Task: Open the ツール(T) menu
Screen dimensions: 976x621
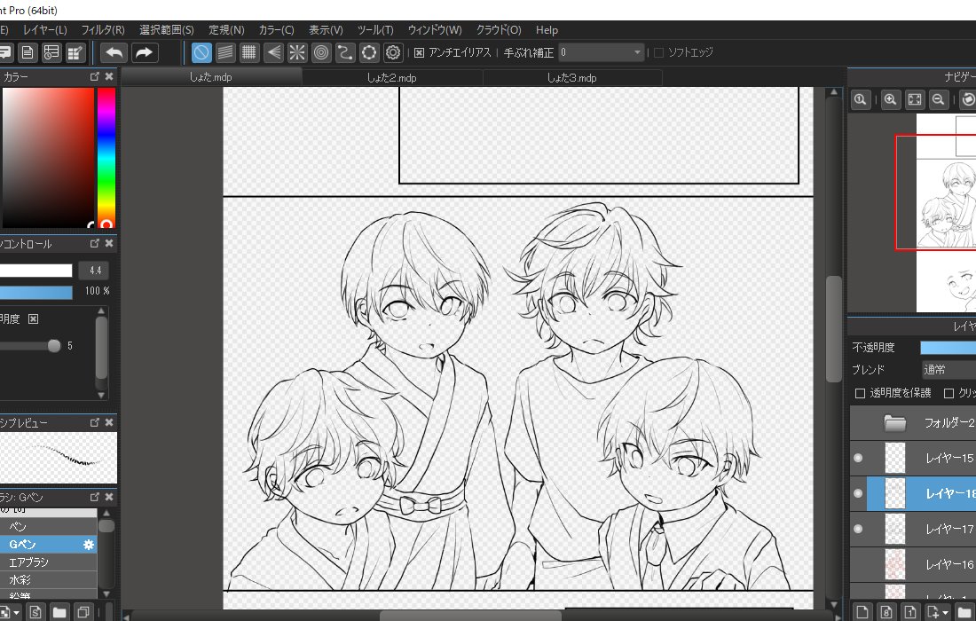Action: 375,30
